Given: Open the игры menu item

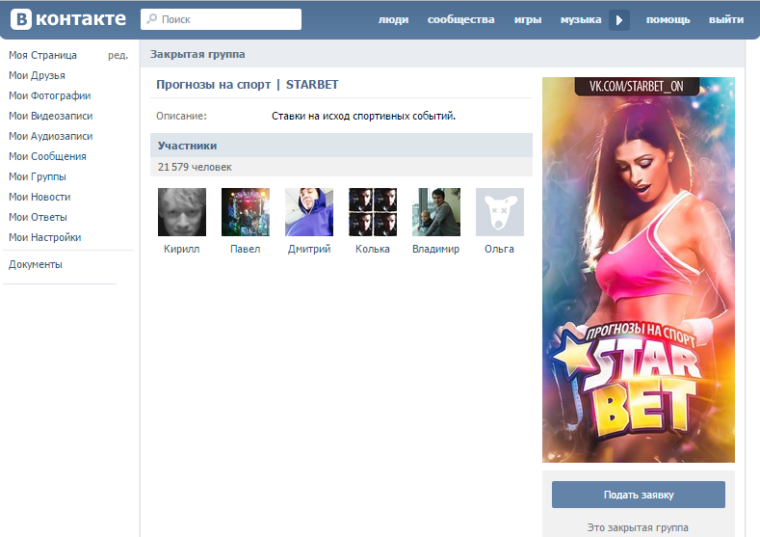Looking at the screenshot, I should pyautogui.click(x=528, y=20).
